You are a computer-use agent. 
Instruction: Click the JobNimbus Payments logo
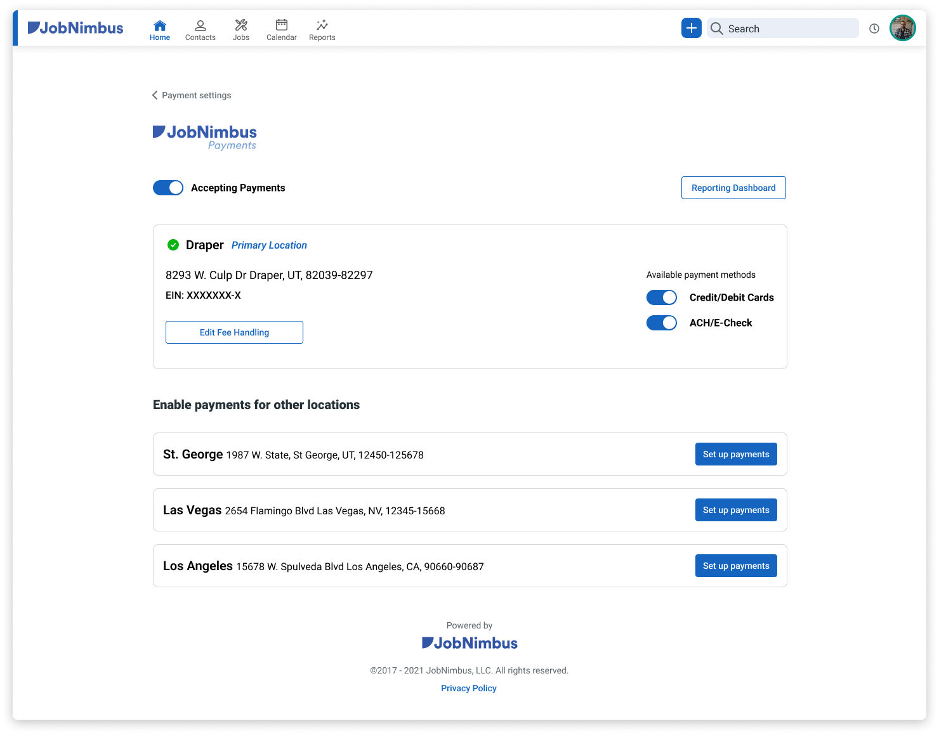205,137
